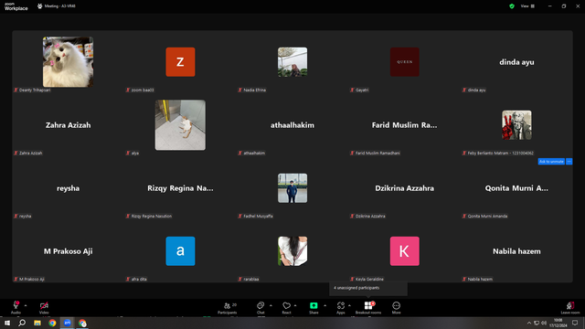Click the green Share screen button
Viewport: 585px width, 329px height.
(314, 307)
